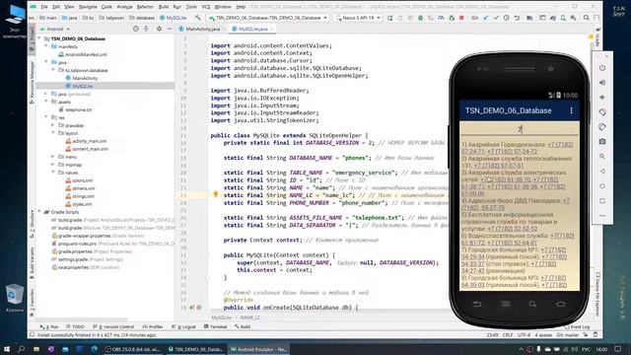Click the lightbulb quick-fix icon in gutter
631x355 pixels.
coord(215,195)
